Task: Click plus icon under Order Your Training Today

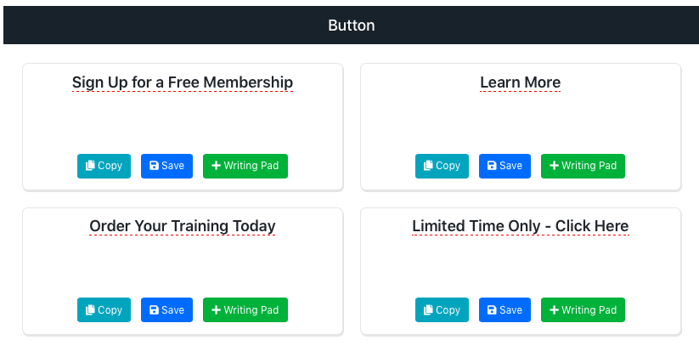Action: point(217,309)
